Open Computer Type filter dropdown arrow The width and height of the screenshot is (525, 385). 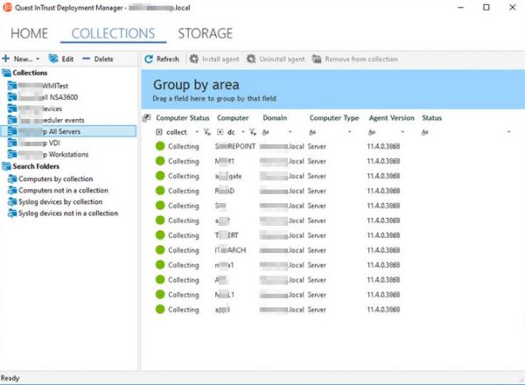(x=349, y=132)
